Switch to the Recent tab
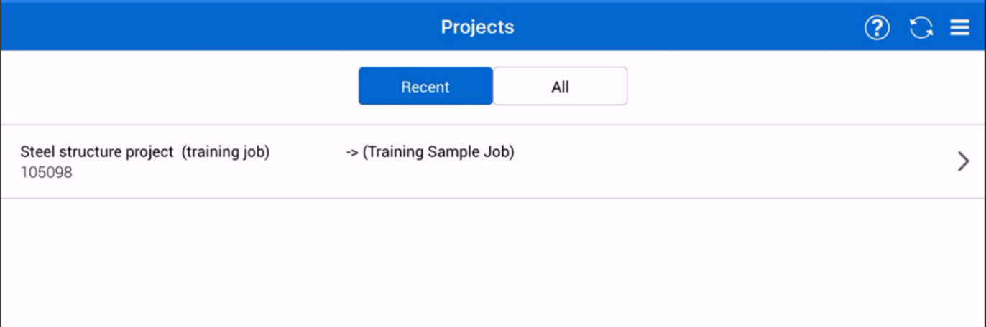The image size is (986, 327). (x=425, y=87)
